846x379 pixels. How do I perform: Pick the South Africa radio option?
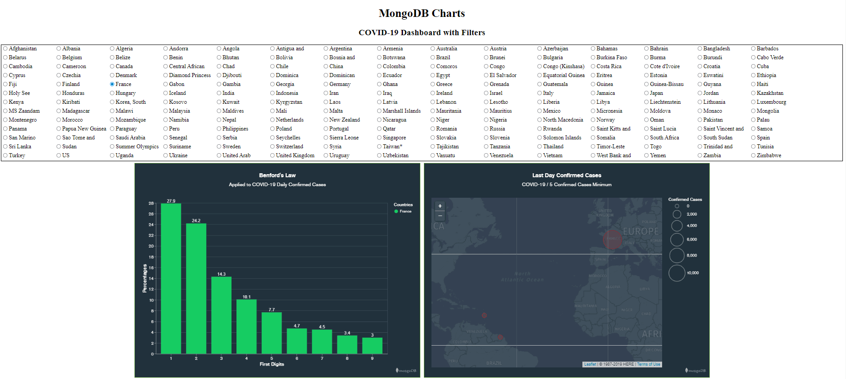pos(647,138)
